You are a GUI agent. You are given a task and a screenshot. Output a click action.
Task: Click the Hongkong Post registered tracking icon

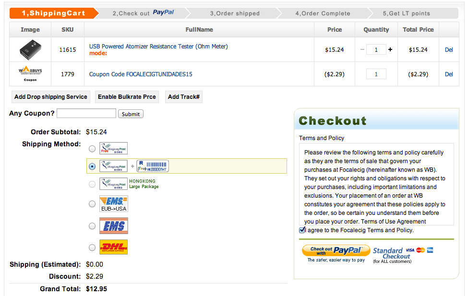point(152,166)
